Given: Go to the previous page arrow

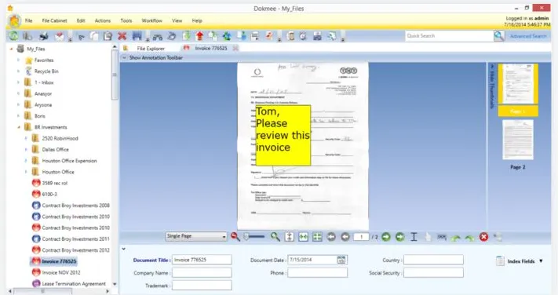Looking at the screenshot, I should pyautogui.click(x=345, y=237).
